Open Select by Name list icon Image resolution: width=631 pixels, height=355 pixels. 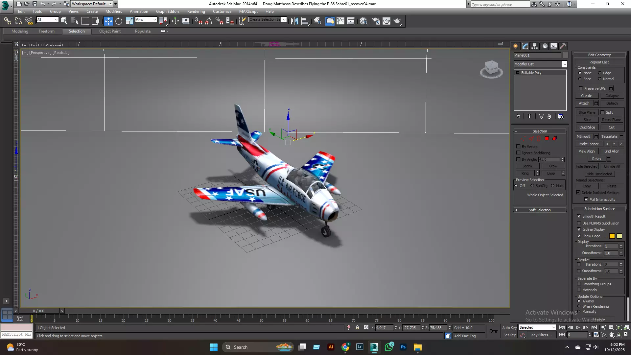click(x=75, y=21)
